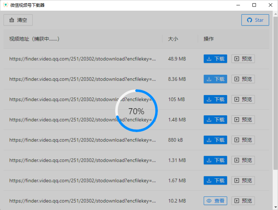Download the 105 MB video
The image size is (278, 210).
pos(215,99)
